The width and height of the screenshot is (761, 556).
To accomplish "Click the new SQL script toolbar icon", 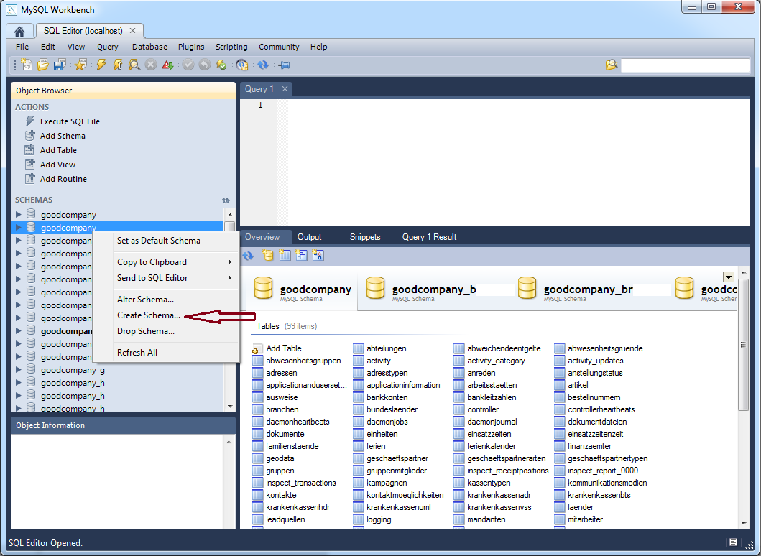I will pos(27,65).
